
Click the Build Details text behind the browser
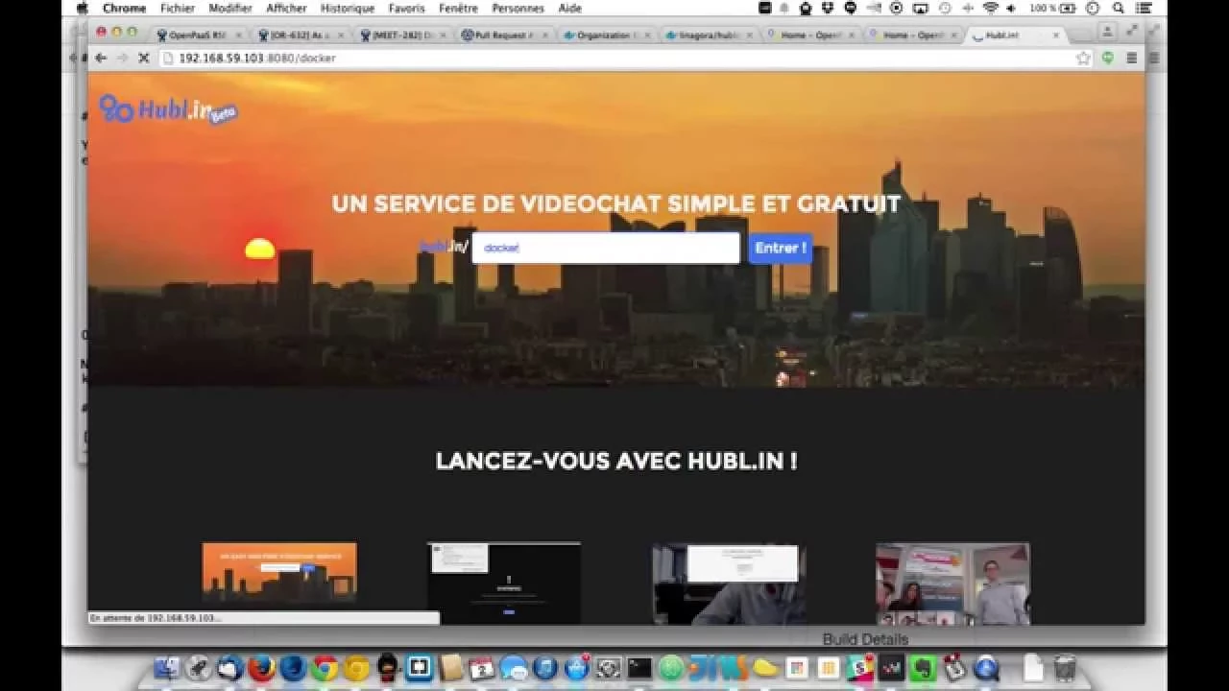pos(865,639)
